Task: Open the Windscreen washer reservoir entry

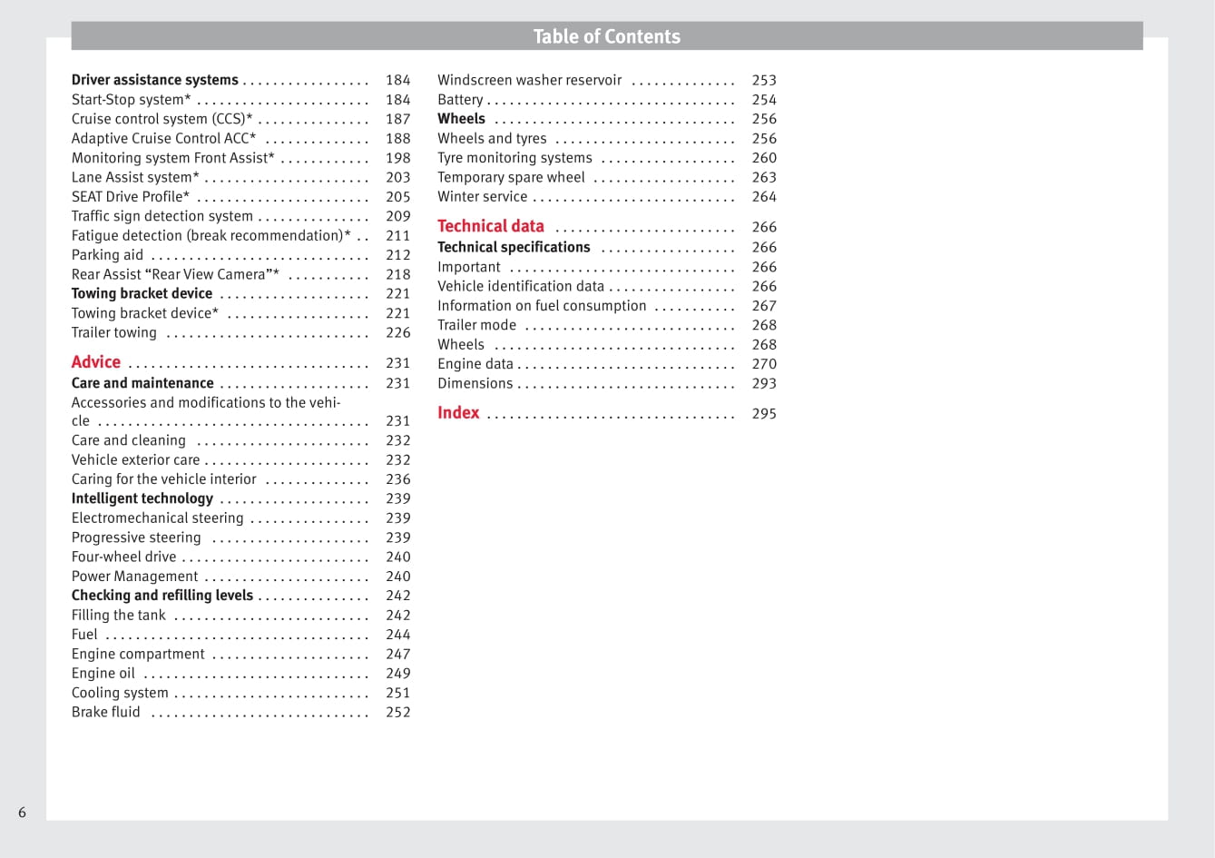Action: click(x=529, y=80)
